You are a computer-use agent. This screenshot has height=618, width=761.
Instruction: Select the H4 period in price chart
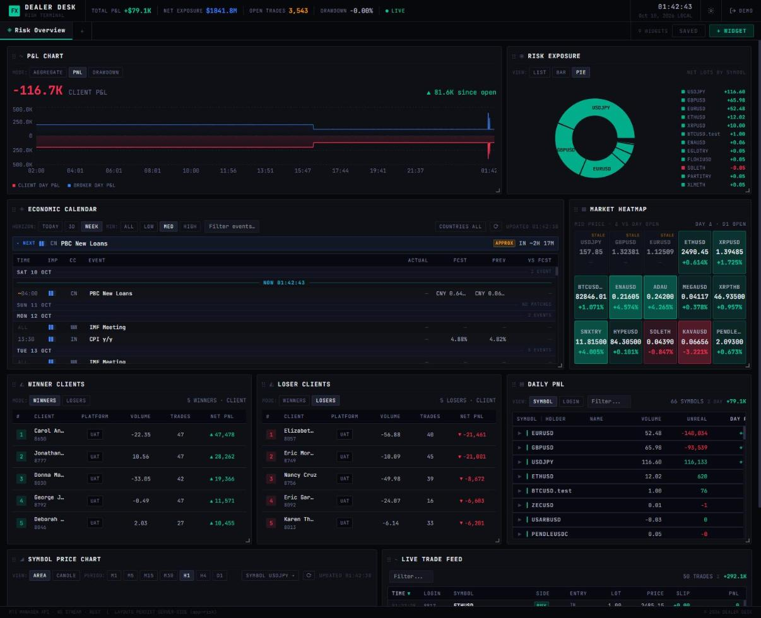[x=203, y=575]
